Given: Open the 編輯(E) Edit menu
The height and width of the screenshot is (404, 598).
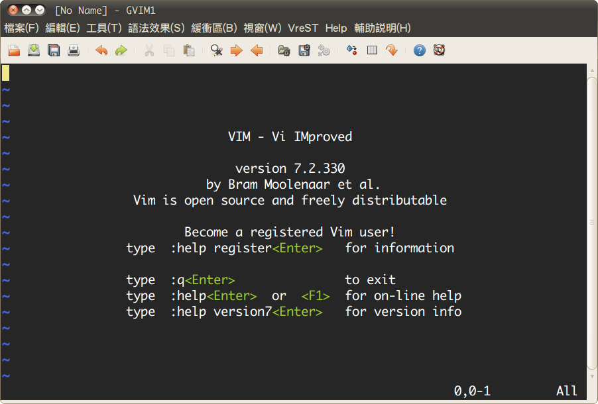Looking at the screenshot, I should (x=62, y=28).
